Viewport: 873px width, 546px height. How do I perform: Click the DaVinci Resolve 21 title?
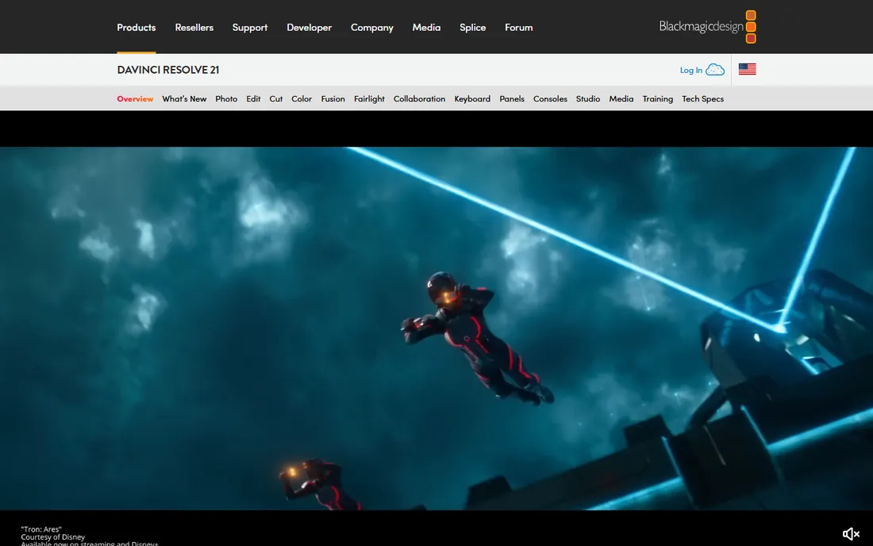pos(168,70)
